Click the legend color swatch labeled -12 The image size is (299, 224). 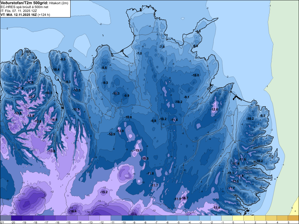[x=105, y=218]
